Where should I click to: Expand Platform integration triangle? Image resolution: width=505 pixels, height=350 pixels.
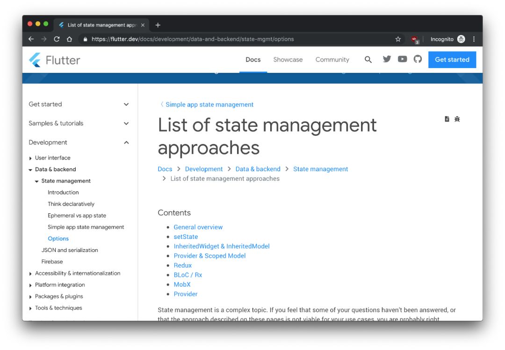point(30,285)
